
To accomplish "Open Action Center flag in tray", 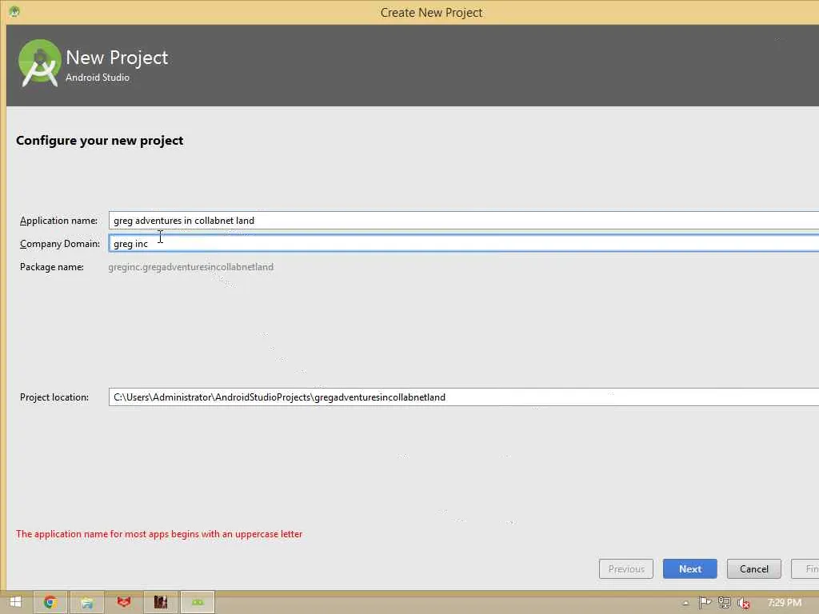I will pos(705,603).
